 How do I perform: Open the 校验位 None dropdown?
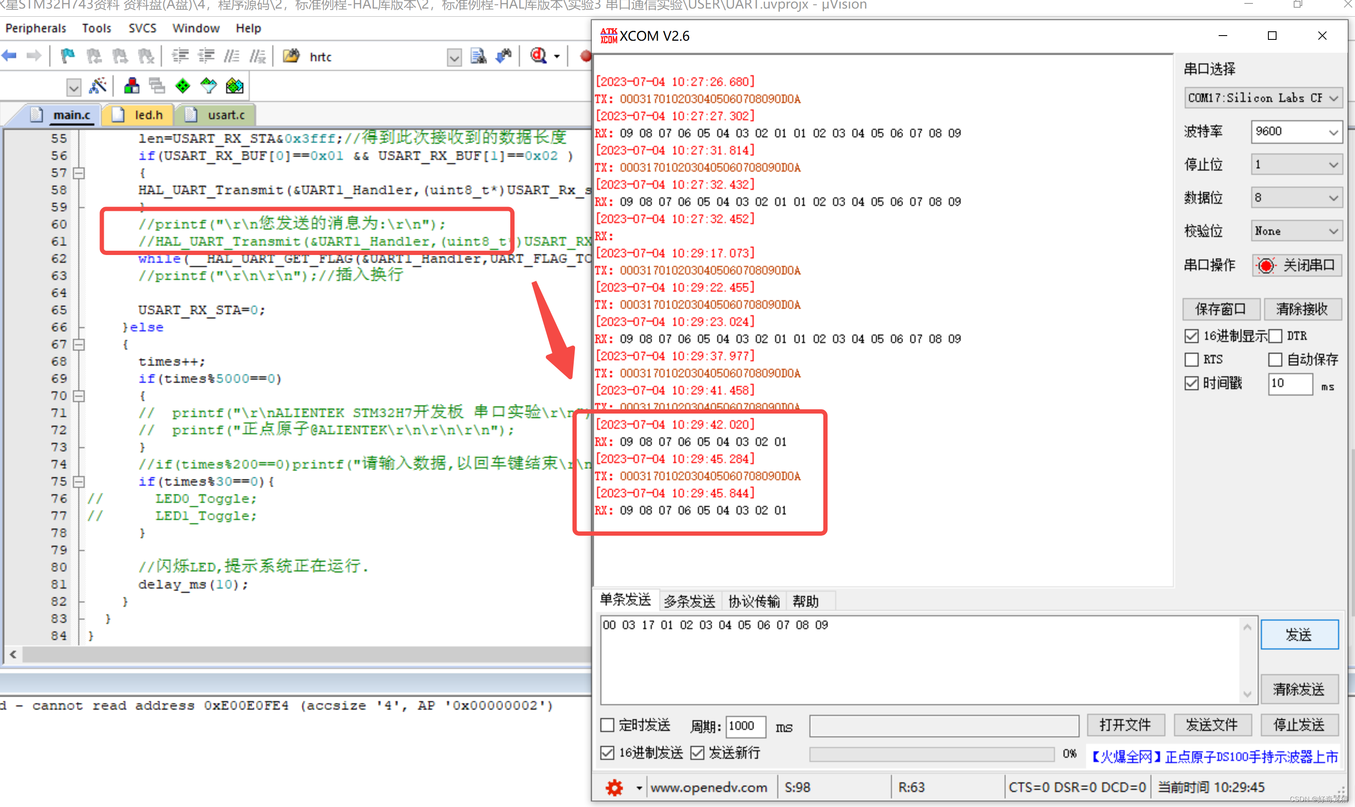(1296, 231)
